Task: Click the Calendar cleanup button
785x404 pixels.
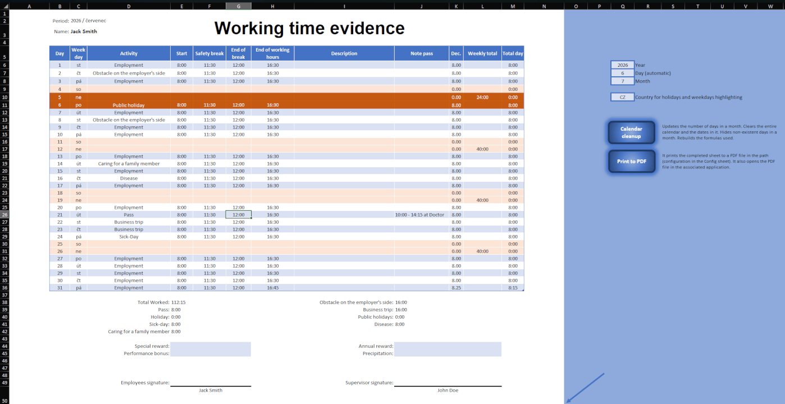Action: [x=631, y=132]
